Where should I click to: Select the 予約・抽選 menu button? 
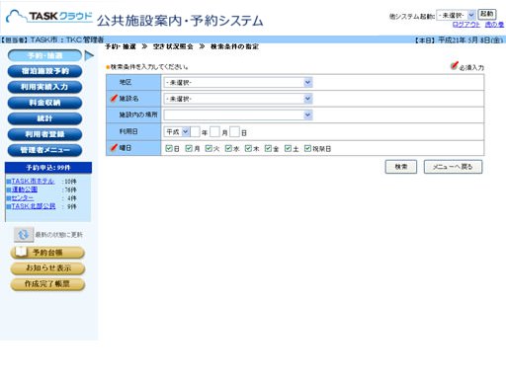pos(44,55)
